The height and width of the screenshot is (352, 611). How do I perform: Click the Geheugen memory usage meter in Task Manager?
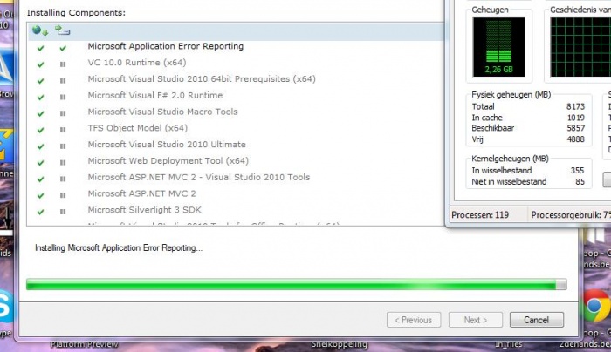click(x=498, y=47)
